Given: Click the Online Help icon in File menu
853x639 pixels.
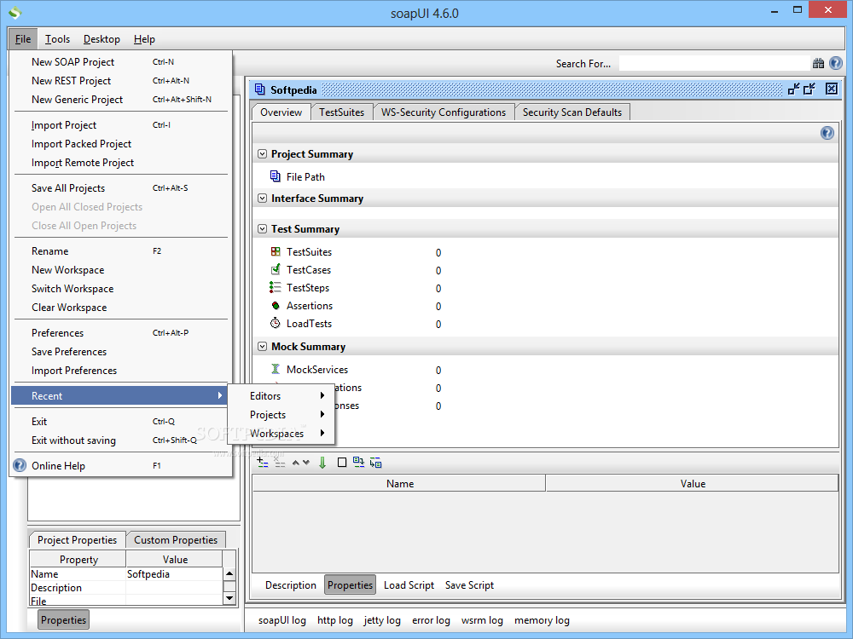Looking at the screenshot, I should 20,465.
